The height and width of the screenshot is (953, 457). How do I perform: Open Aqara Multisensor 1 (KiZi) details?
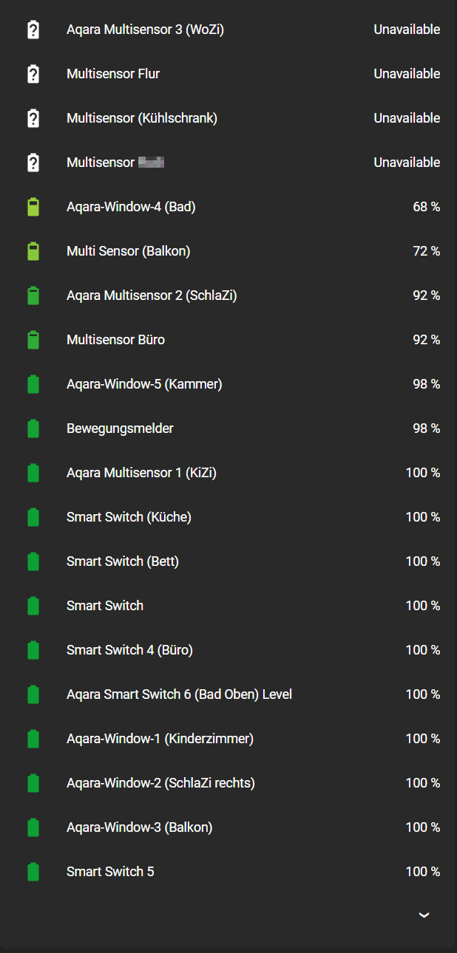228,473
